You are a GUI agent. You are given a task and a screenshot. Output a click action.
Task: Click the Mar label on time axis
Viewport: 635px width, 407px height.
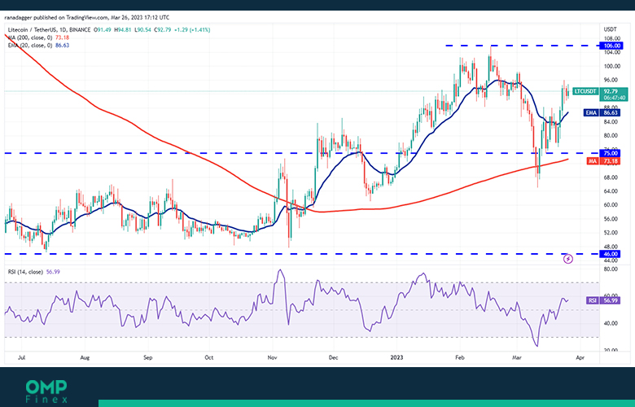pos(517,357)
